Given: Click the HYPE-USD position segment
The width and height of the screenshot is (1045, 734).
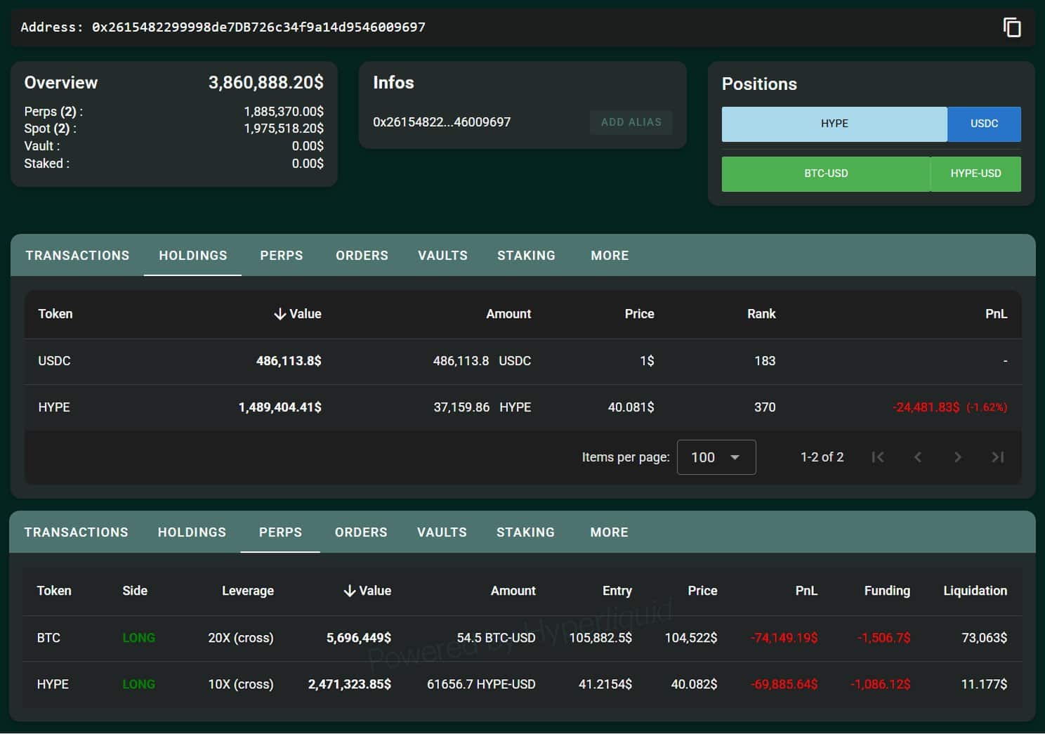Looking at the screenshot, I should click(975, 173).
